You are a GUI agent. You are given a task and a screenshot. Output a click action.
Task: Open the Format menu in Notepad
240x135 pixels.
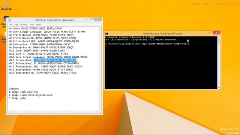click(24, 24)
